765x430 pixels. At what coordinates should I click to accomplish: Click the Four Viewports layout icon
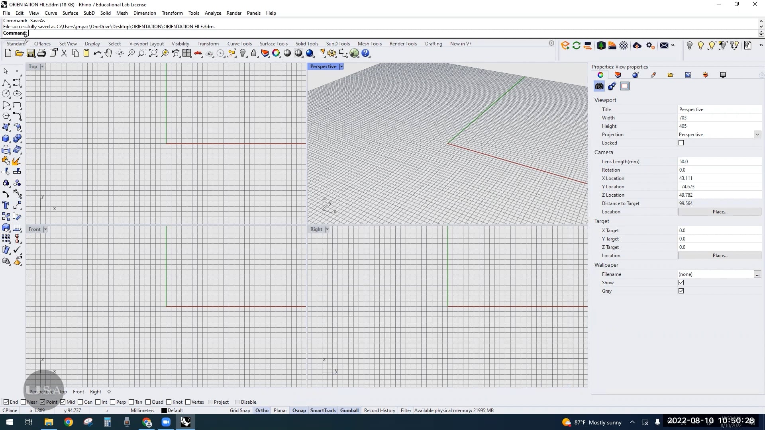[x=187, y=53]
